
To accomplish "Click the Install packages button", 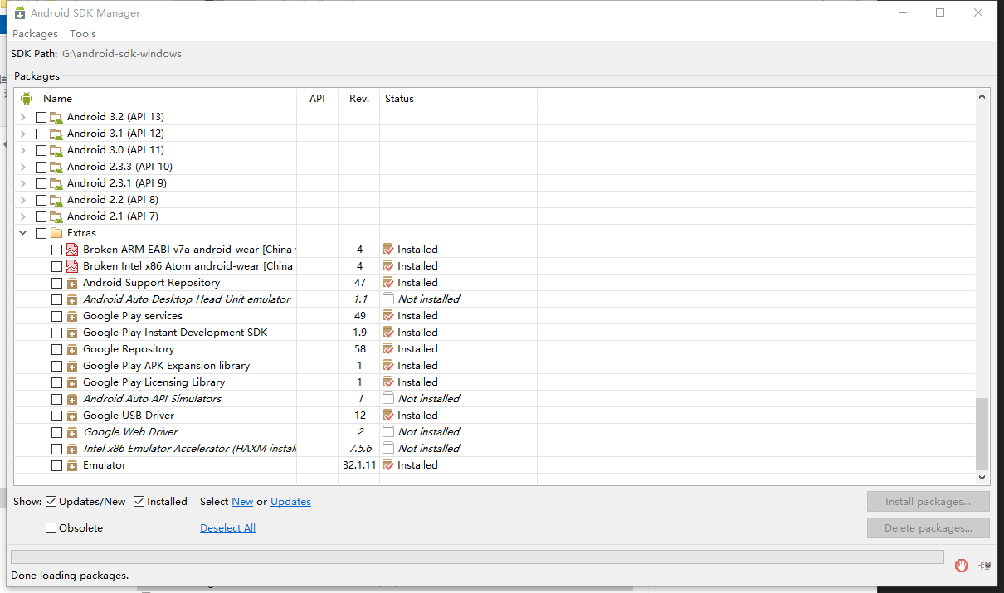I will (x=928, y=502).
